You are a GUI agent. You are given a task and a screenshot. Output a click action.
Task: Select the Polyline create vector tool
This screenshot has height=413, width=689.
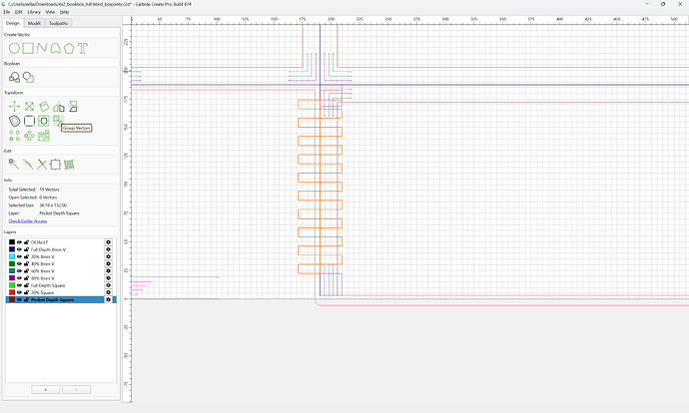tap(42, 48)
